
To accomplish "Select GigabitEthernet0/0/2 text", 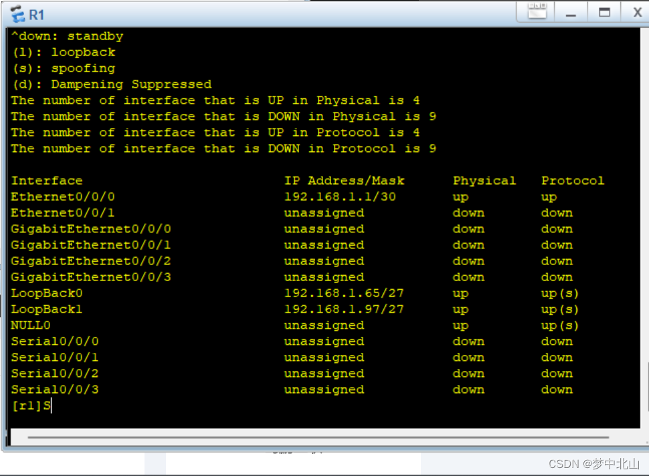I will [91, 261].
